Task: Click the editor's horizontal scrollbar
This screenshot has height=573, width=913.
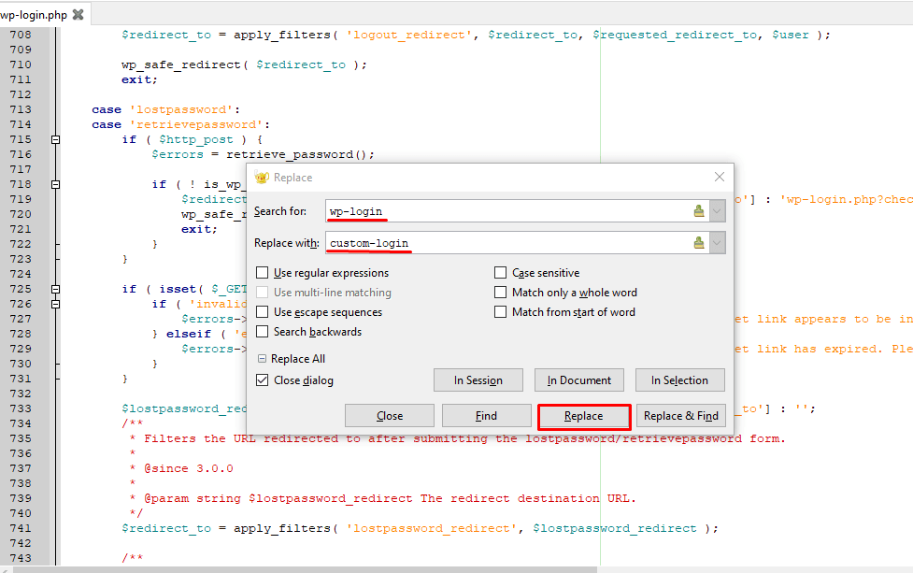Action: 306,569
